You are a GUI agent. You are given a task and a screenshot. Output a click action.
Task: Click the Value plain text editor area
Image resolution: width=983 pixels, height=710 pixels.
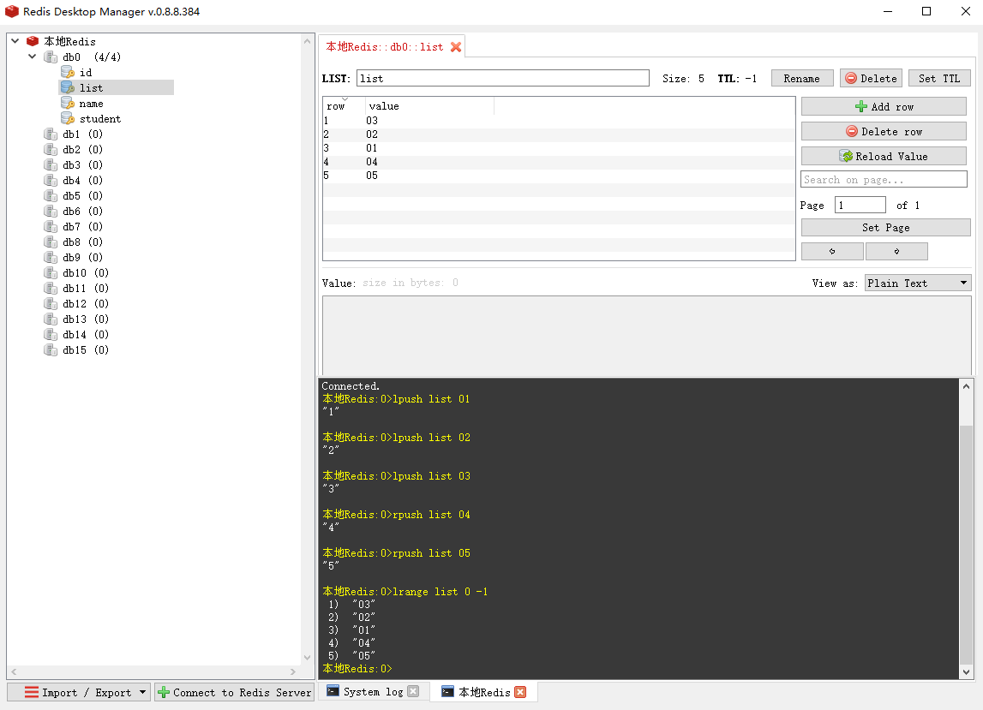647,335
